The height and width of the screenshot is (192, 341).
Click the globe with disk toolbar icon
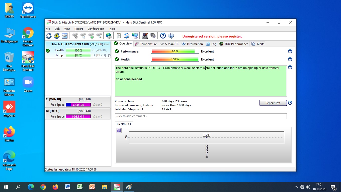(109, 36)
